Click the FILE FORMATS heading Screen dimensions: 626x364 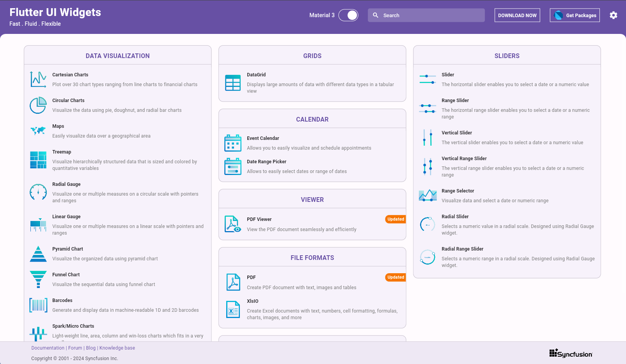pos(312,258)
